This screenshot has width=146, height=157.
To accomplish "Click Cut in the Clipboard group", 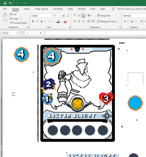I will coord(13,14).
